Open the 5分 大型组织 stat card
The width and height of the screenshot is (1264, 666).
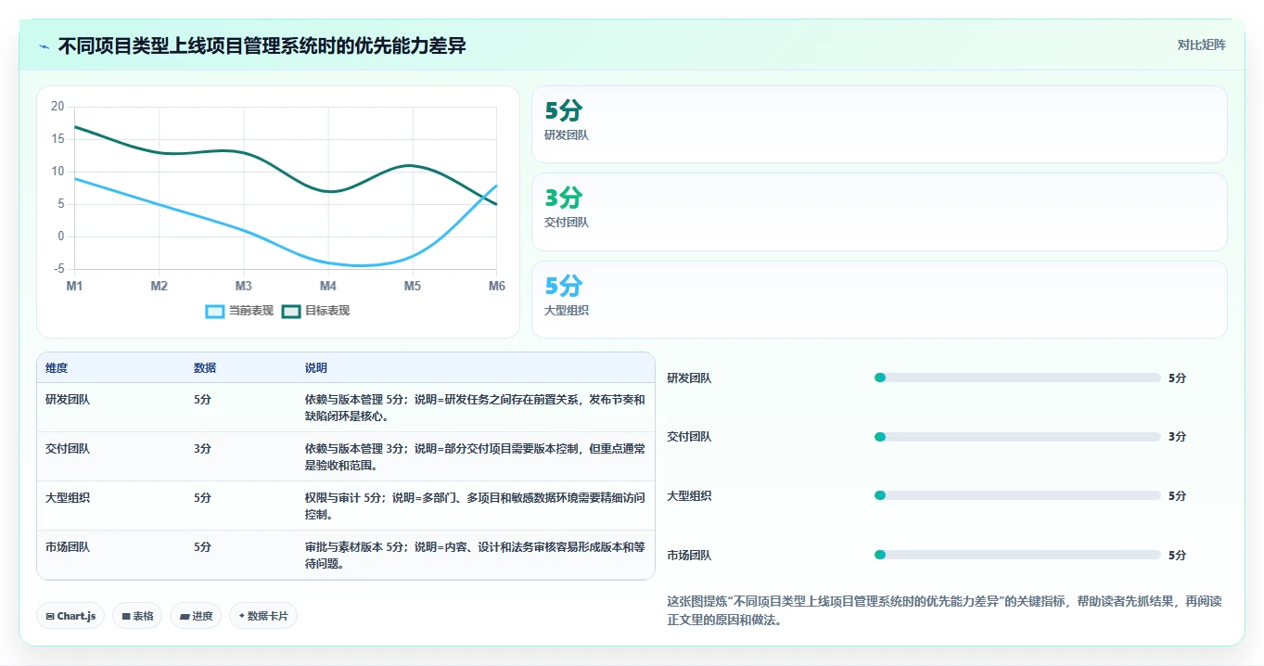(879, 300)
